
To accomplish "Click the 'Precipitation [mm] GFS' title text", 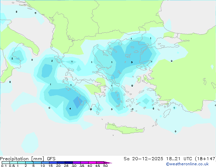I will click(x=28, y=159).
